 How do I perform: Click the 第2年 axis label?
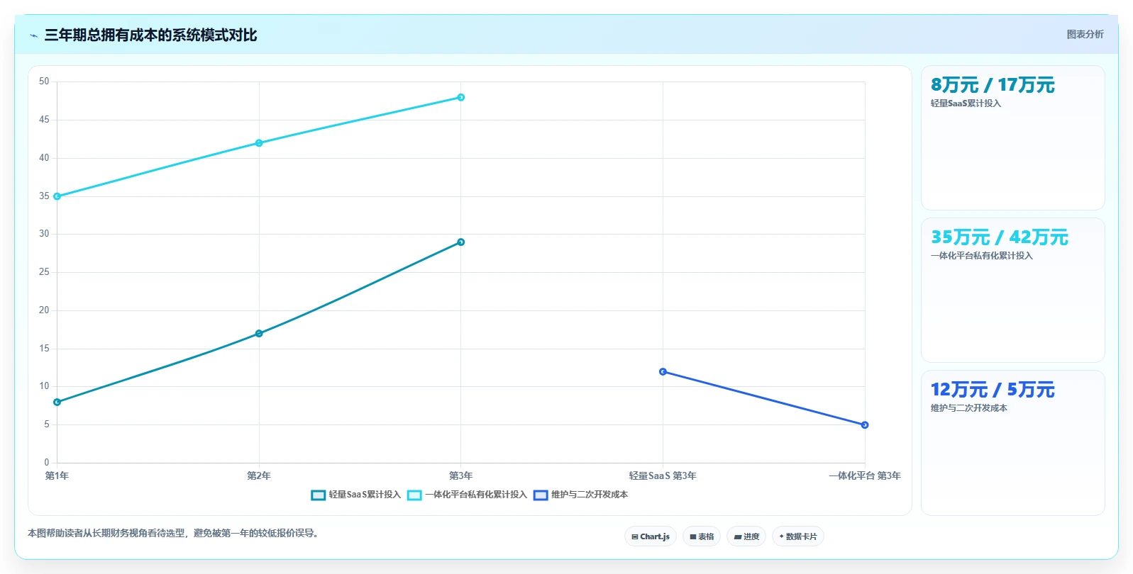pos(259,476)
